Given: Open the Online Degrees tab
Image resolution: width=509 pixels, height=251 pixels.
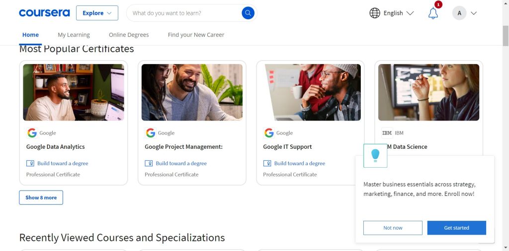Looking at the screenshot, I should [129, 35].
